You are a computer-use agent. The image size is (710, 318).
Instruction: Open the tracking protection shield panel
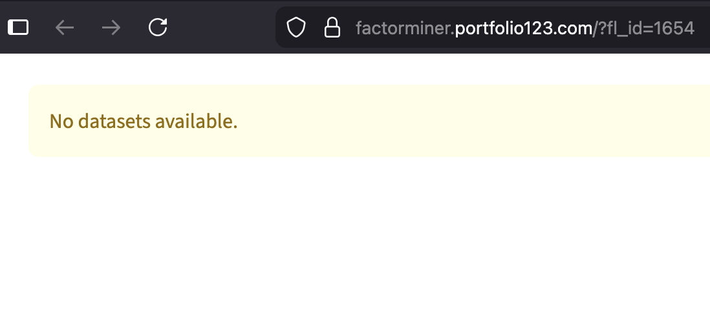(x=296, y=28)
